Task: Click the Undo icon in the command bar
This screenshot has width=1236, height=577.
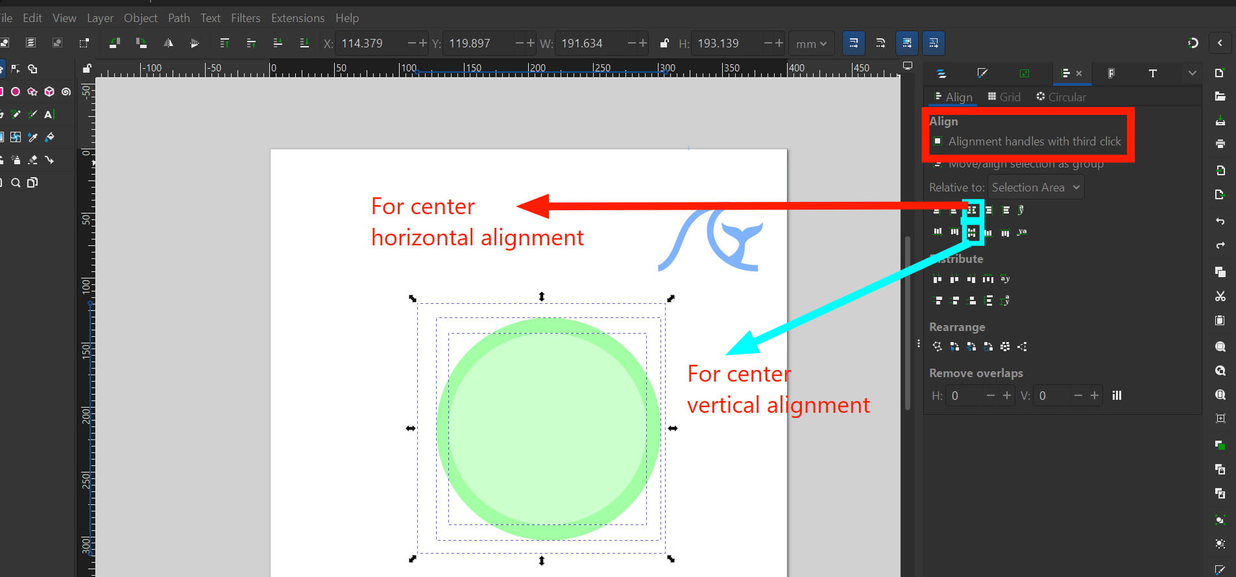Action: point(1220,221)
